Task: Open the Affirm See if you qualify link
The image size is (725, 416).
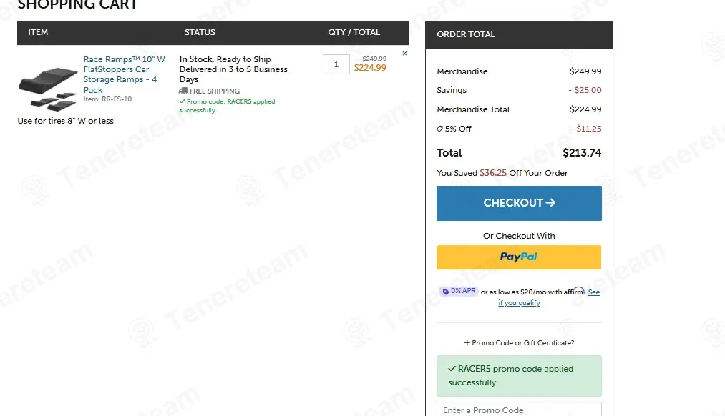Action: click(549, 297)
